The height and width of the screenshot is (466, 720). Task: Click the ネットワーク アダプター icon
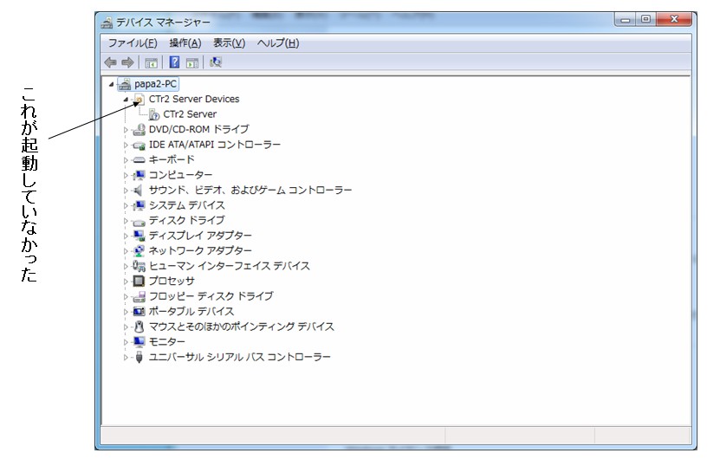click(x=139, y=250)
